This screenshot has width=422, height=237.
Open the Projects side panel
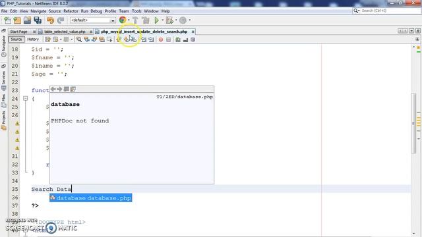coord(3,120)
